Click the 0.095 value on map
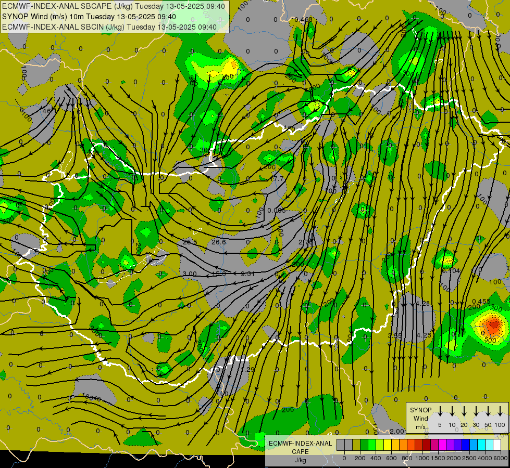Image resolution: width=510 pixels, height=468 pixels. 277,211
